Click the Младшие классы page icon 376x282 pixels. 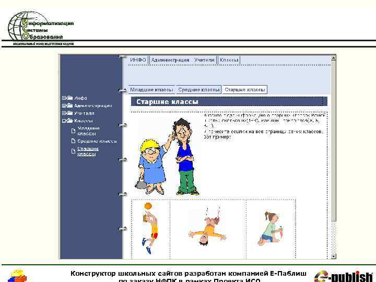[x=74, y=131]
